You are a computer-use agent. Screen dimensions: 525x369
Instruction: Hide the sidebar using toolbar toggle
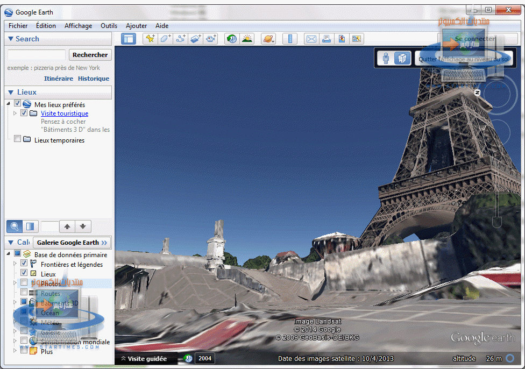click(x=129, y=39)
